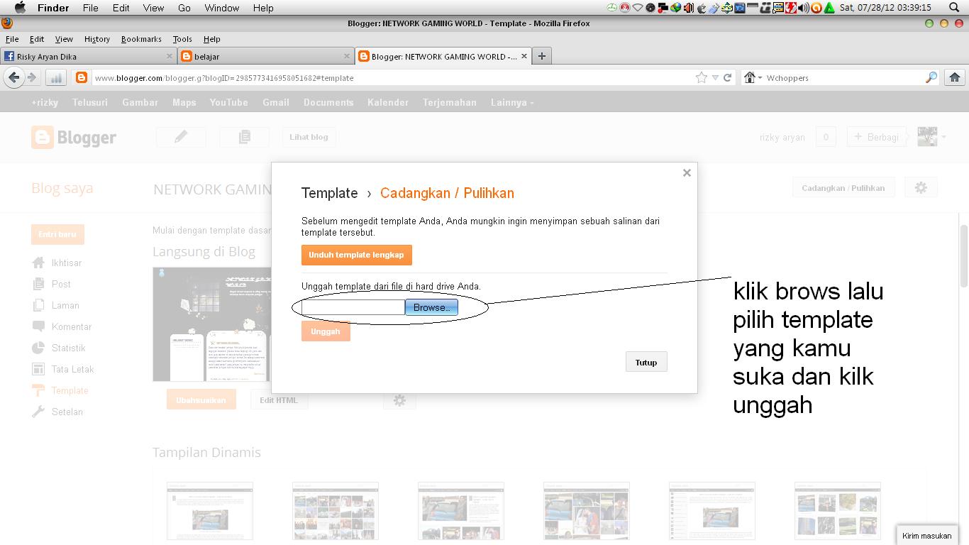Open the settings gear beside Cadangkan / Pulihkan
This screenshot has width=969, height=545.
pos(921,188)
